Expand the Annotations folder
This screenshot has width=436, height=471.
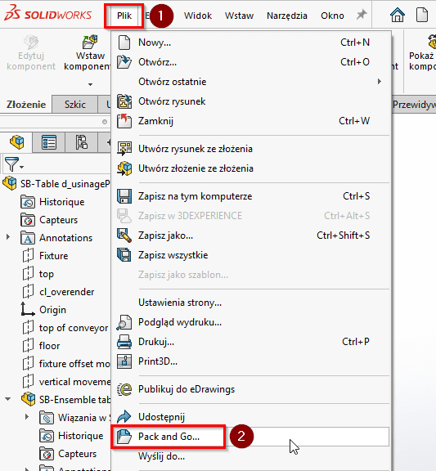click(8, 237)
